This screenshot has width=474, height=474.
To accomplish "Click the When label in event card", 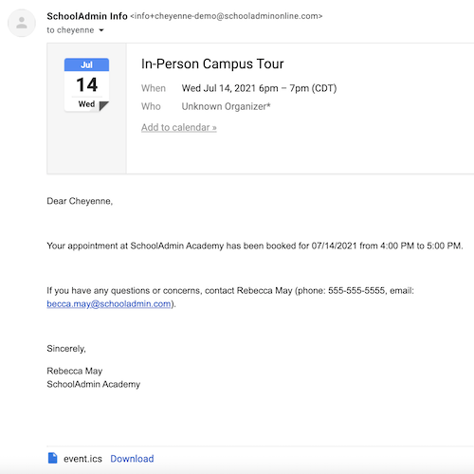I will coord(154,88).
